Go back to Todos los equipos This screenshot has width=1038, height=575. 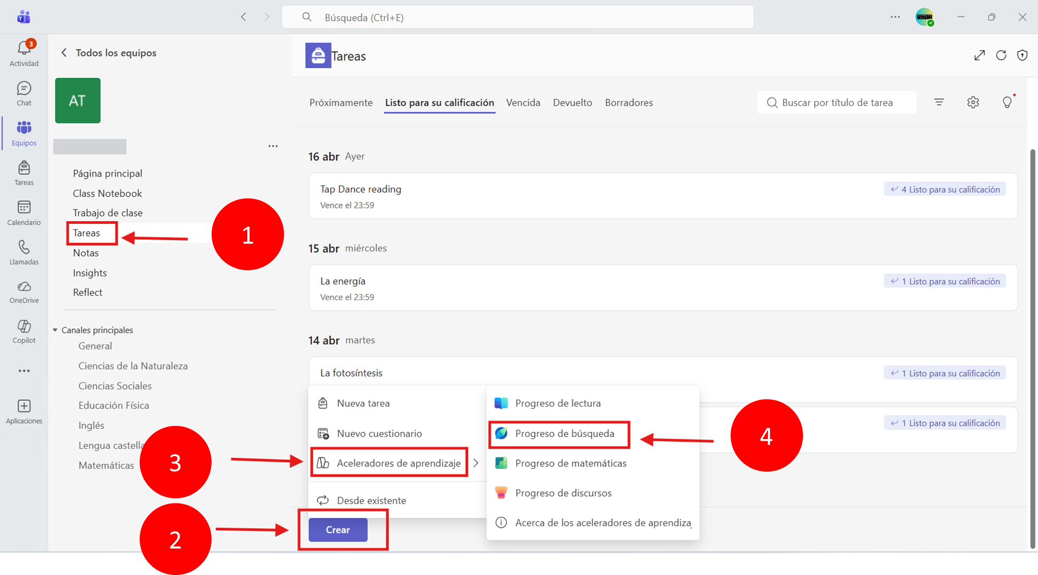[109, 53]
